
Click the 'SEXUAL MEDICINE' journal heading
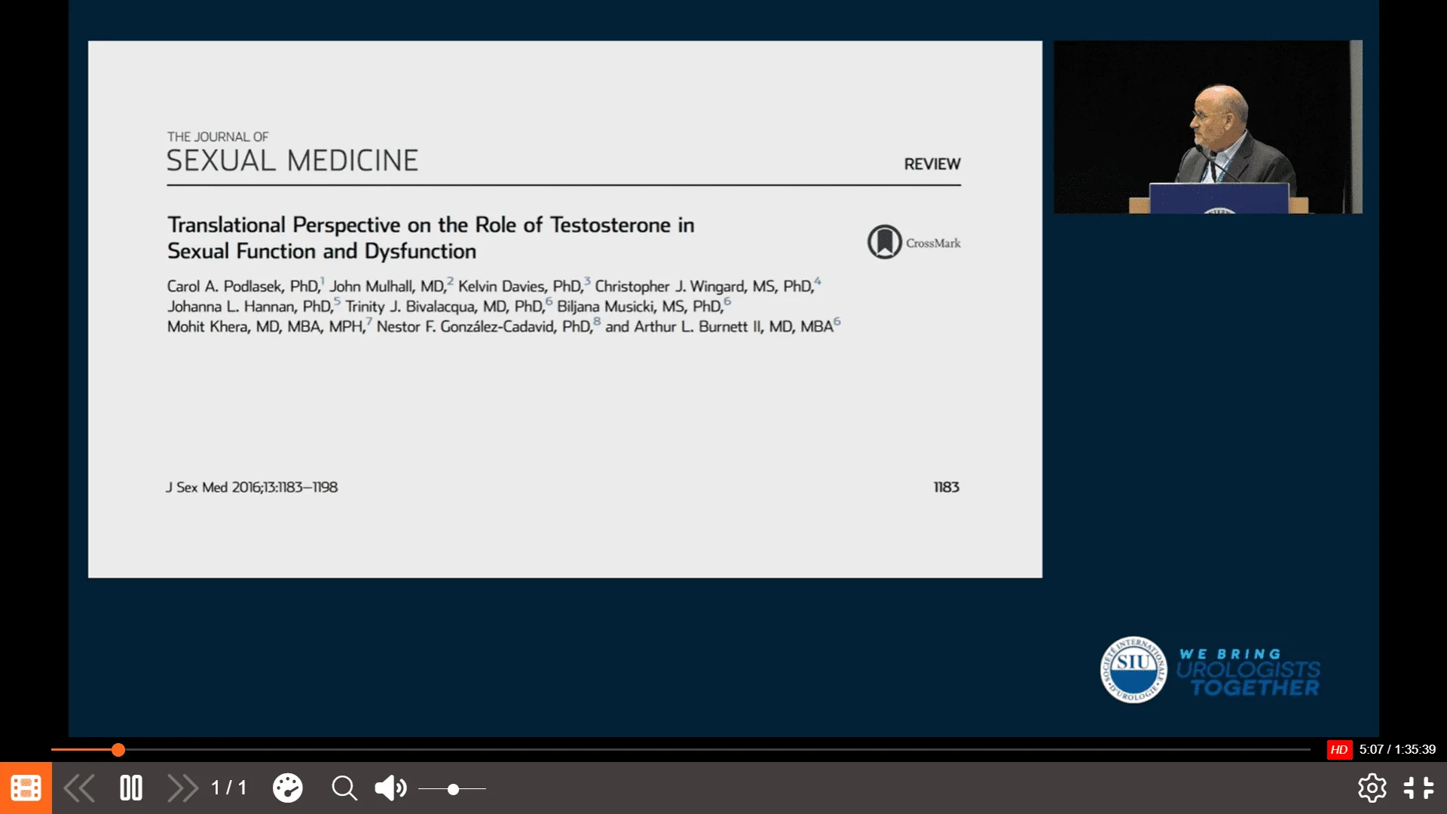click(292, 161)
